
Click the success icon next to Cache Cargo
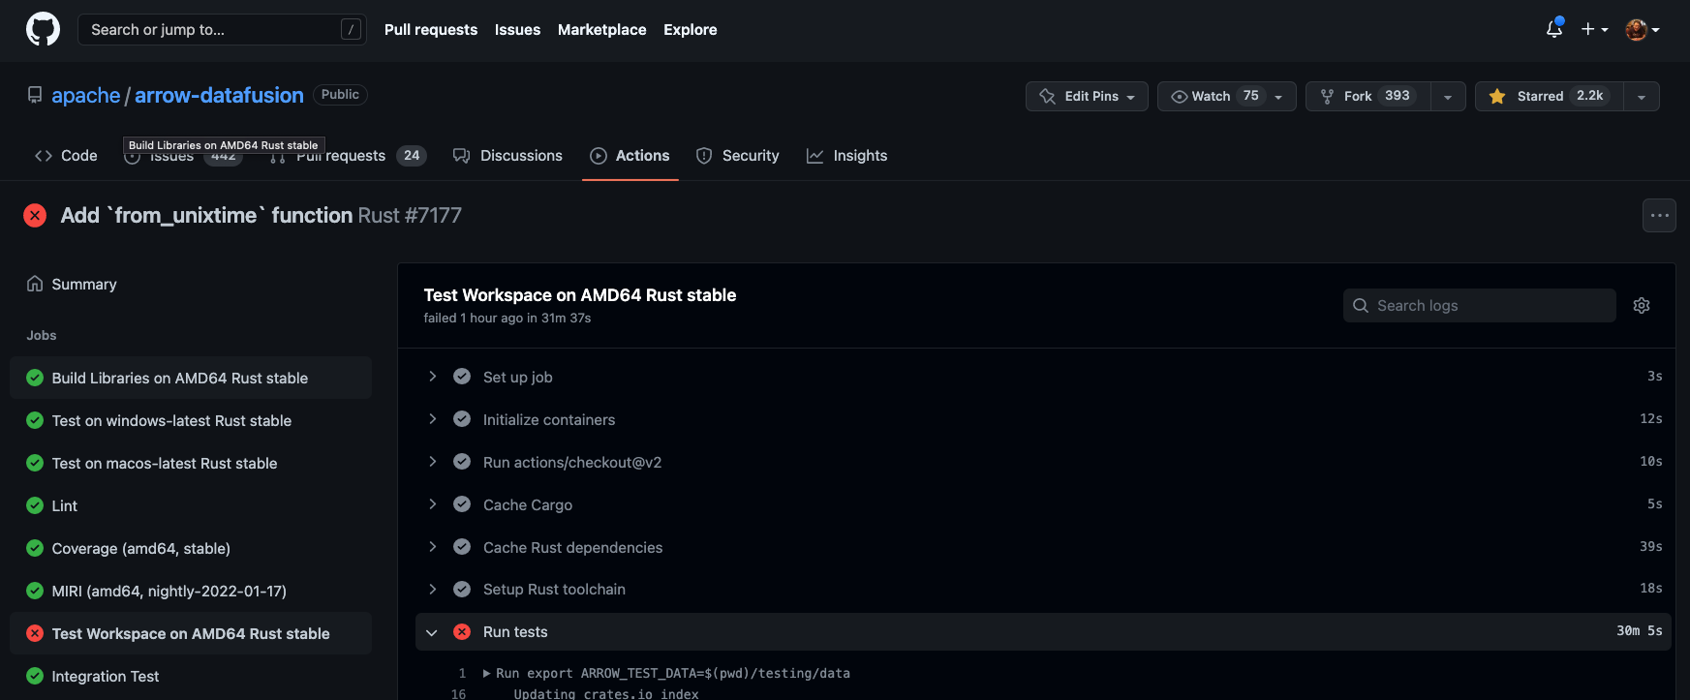point(462,504)
